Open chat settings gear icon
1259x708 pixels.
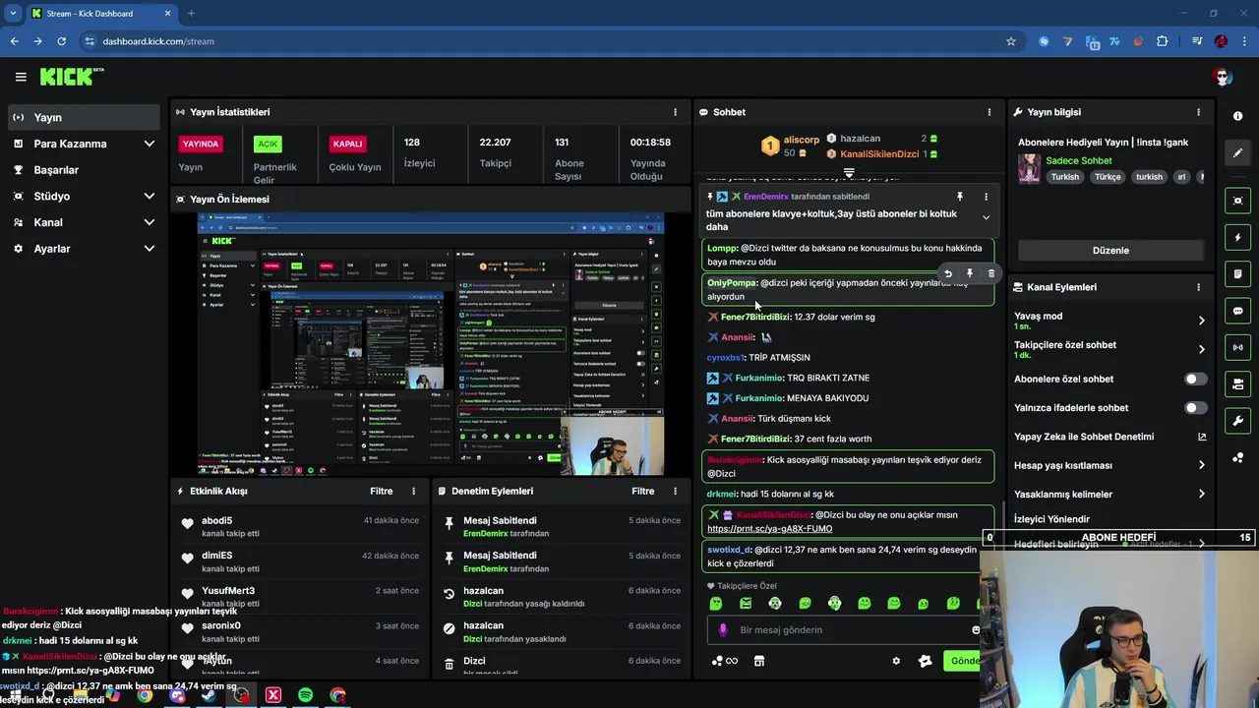(x=896, y=661)
